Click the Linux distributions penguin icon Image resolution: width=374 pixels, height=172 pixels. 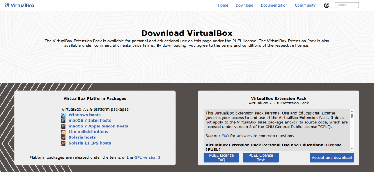[x=63, y=132]
